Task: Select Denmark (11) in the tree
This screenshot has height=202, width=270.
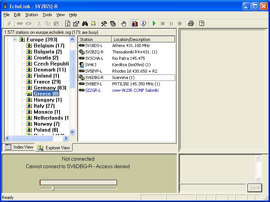Action: click(x=50, y=70)
